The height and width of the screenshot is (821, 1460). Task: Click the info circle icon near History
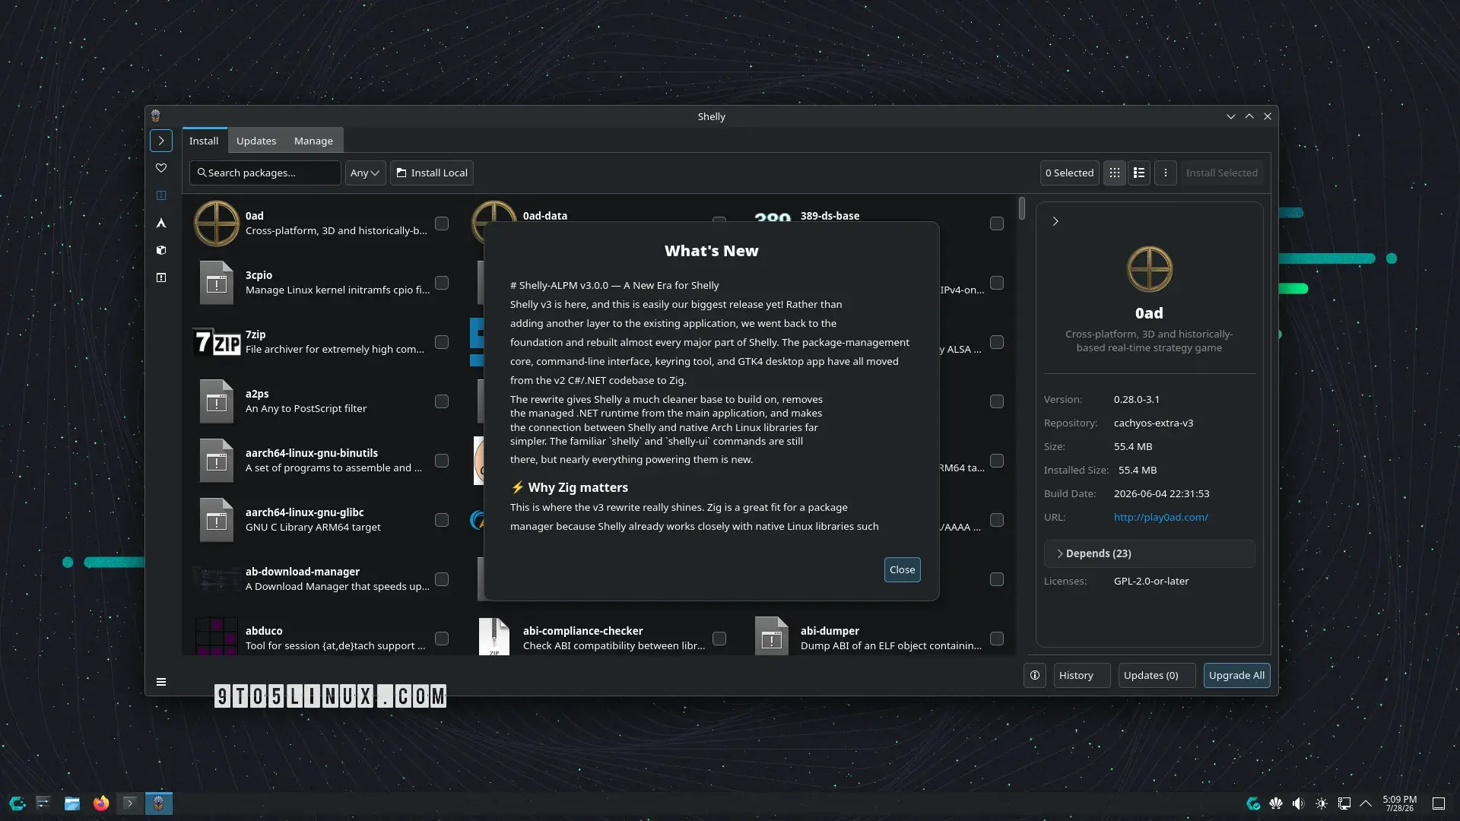point(1035,676)
